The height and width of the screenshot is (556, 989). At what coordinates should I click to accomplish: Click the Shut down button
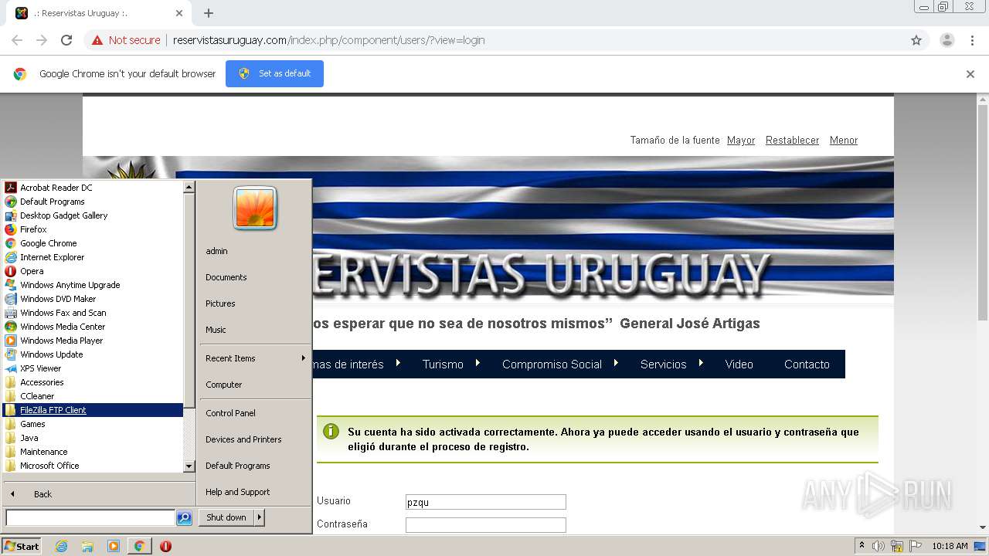(226, 517)
